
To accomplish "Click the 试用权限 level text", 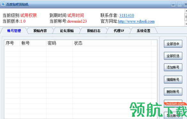I will point(28,16).
